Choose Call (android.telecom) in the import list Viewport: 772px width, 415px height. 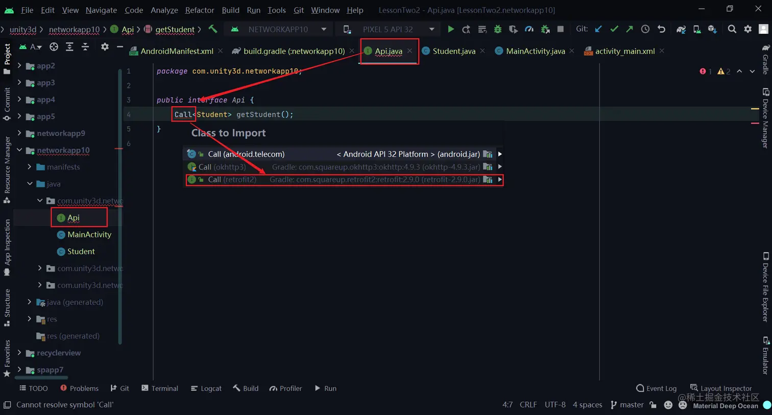click(344, 154)
